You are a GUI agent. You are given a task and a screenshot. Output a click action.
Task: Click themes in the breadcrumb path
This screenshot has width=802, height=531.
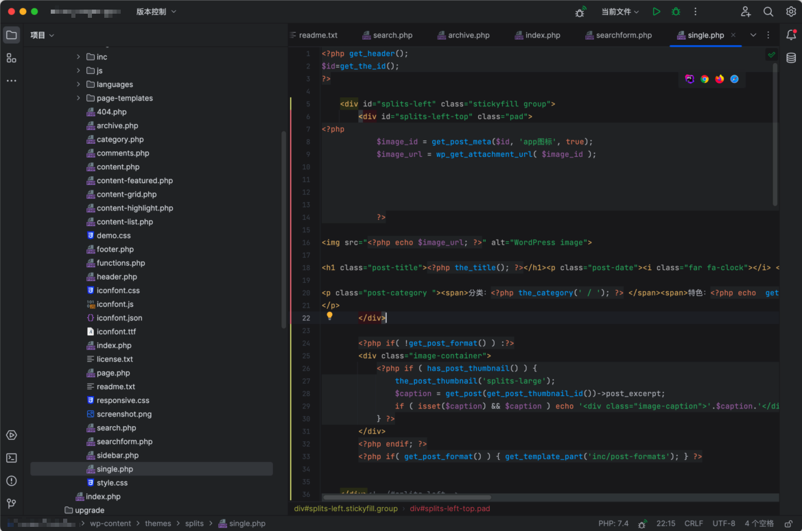[x=158, y=524]
